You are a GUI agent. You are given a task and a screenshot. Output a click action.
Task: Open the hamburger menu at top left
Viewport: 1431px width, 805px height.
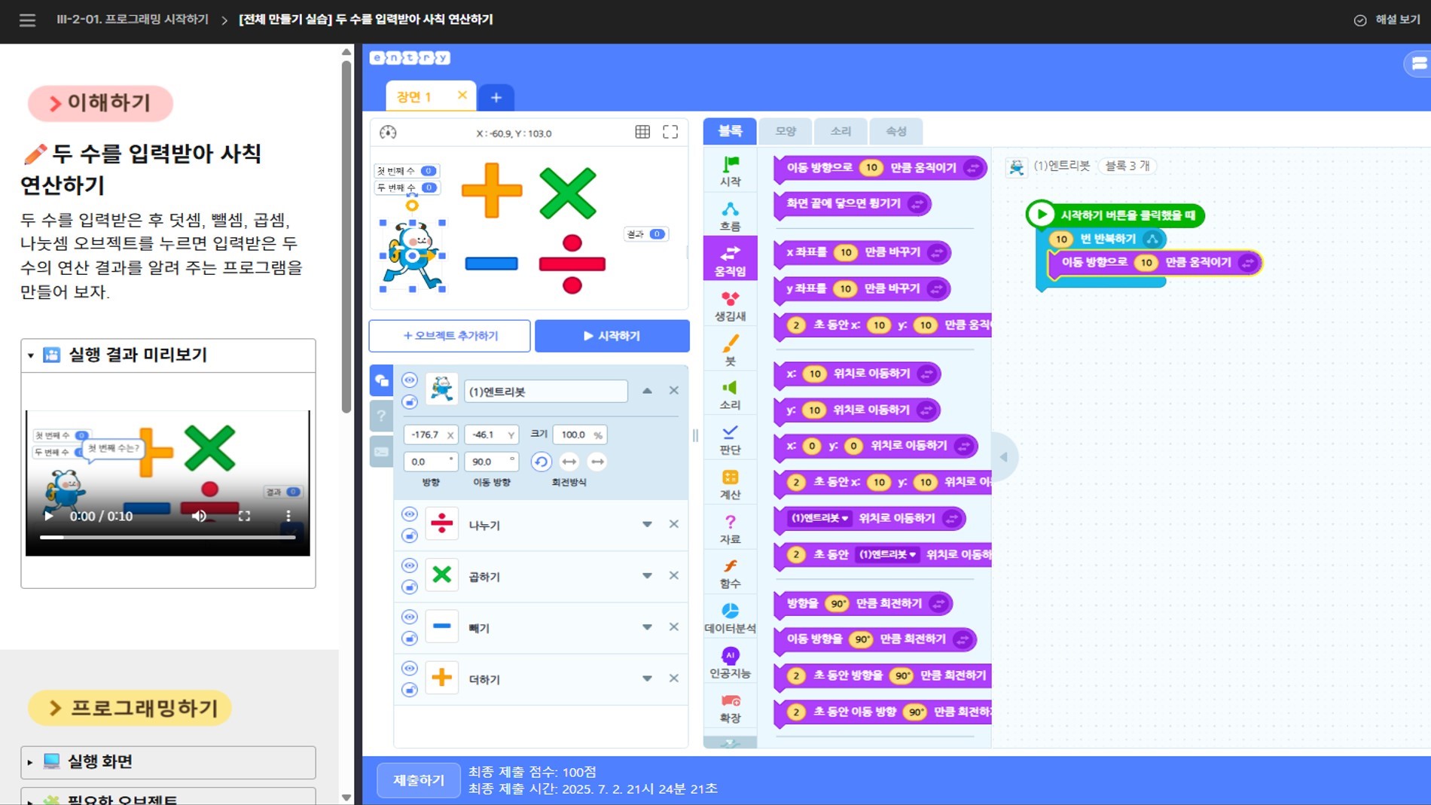27,20
